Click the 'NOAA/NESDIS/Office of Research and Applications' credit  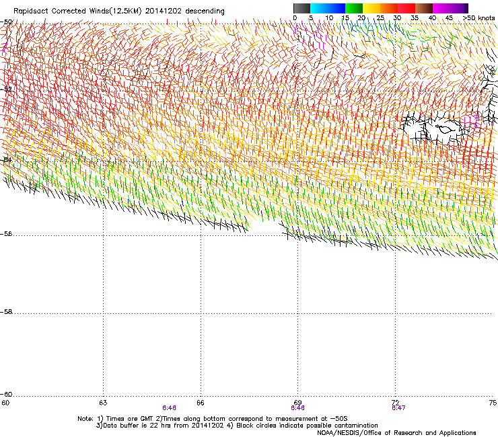click(396, 433)
